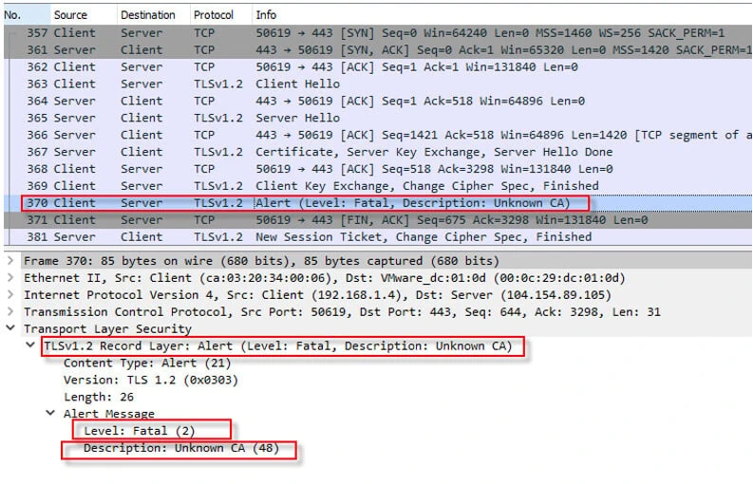
Task: Click the Info column header
Action: (266, 15)
